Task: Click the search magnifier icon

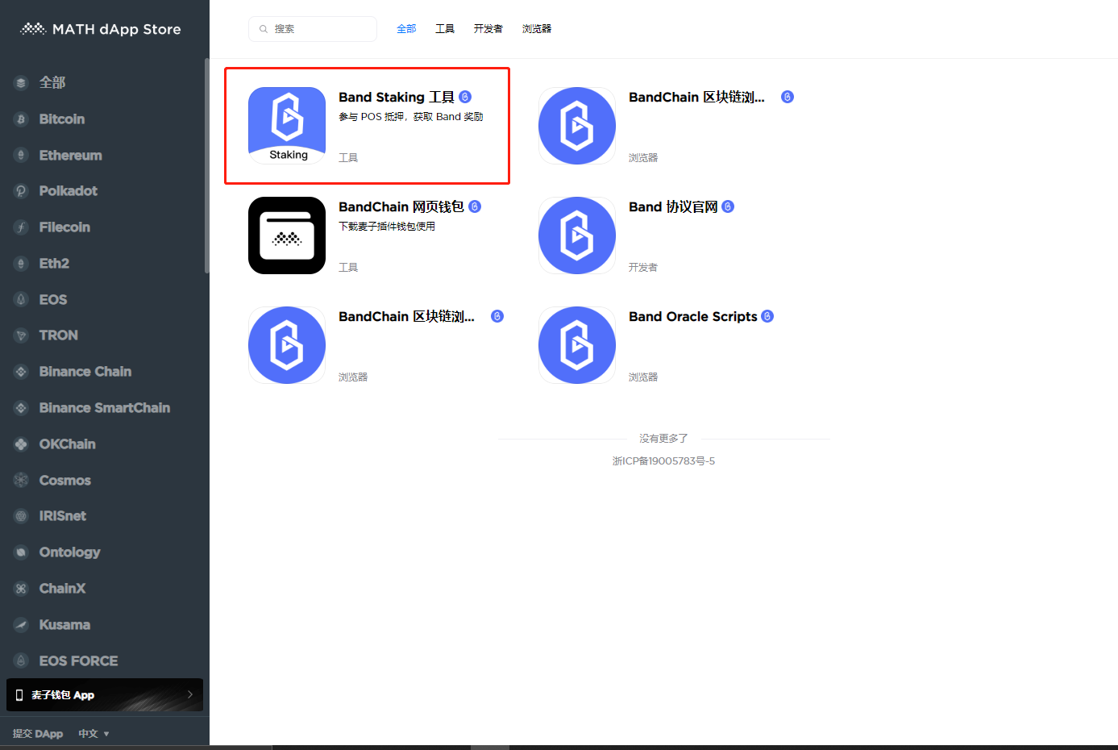Action: (x=264, y=29)
